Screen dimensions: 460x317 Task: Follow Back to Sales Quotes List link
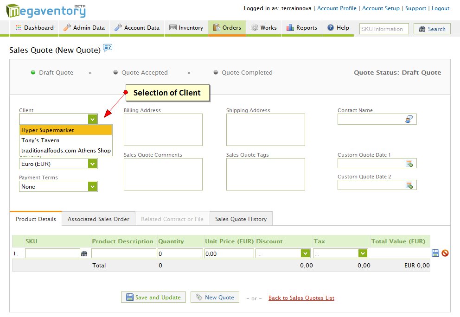(301, 298)
